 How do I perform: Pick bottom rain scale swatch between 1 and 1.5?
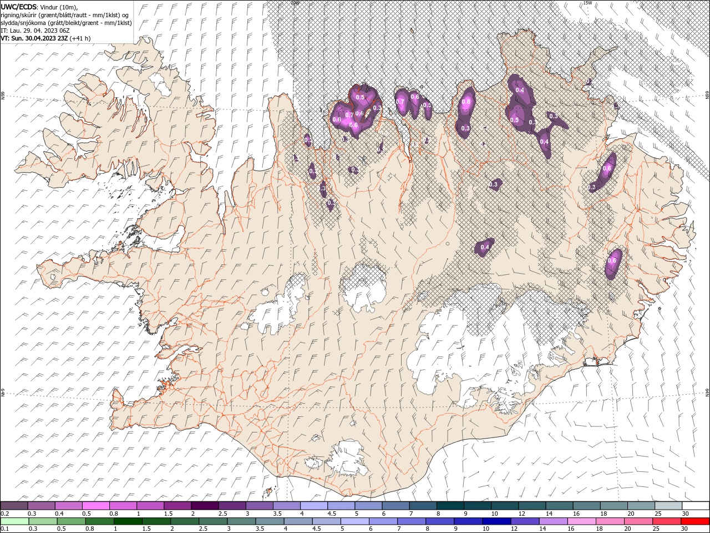(x=128, y=521)
